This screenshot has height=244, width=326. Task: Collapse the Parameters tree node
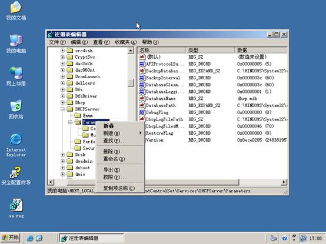70,122
